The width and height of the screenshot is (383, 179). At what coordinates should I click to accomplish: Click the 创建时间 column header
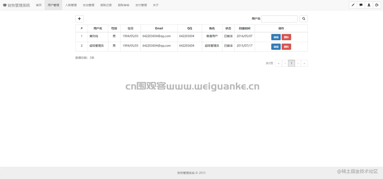point(244,28)
